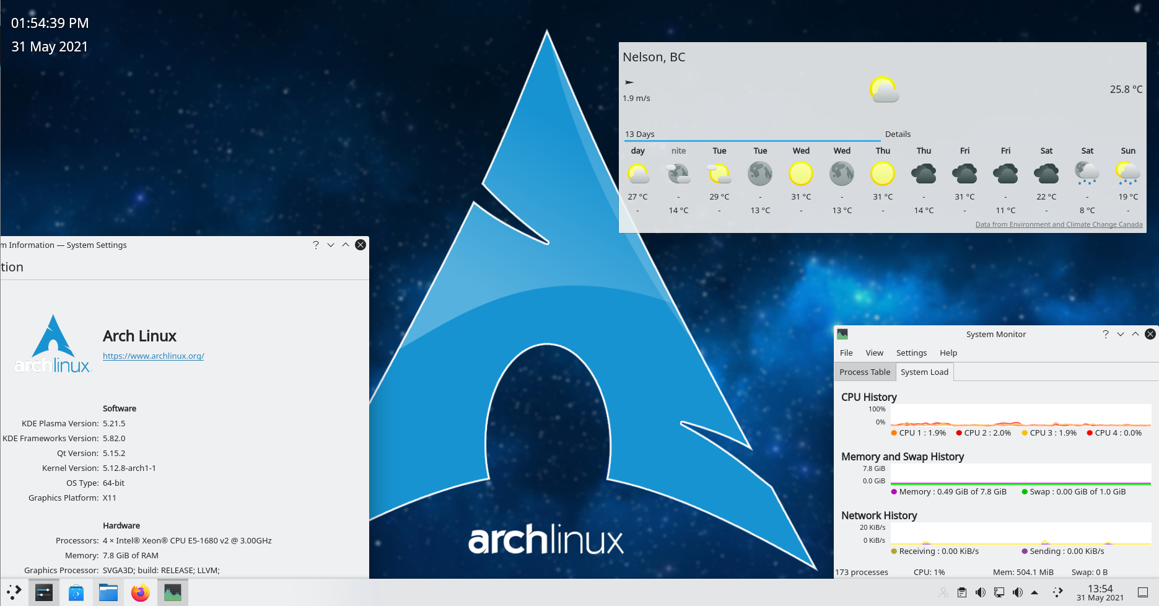The width and height of the screenshot is (1159, 606).
Task: Click the CPU History graph
Action: pos(1020,415)
